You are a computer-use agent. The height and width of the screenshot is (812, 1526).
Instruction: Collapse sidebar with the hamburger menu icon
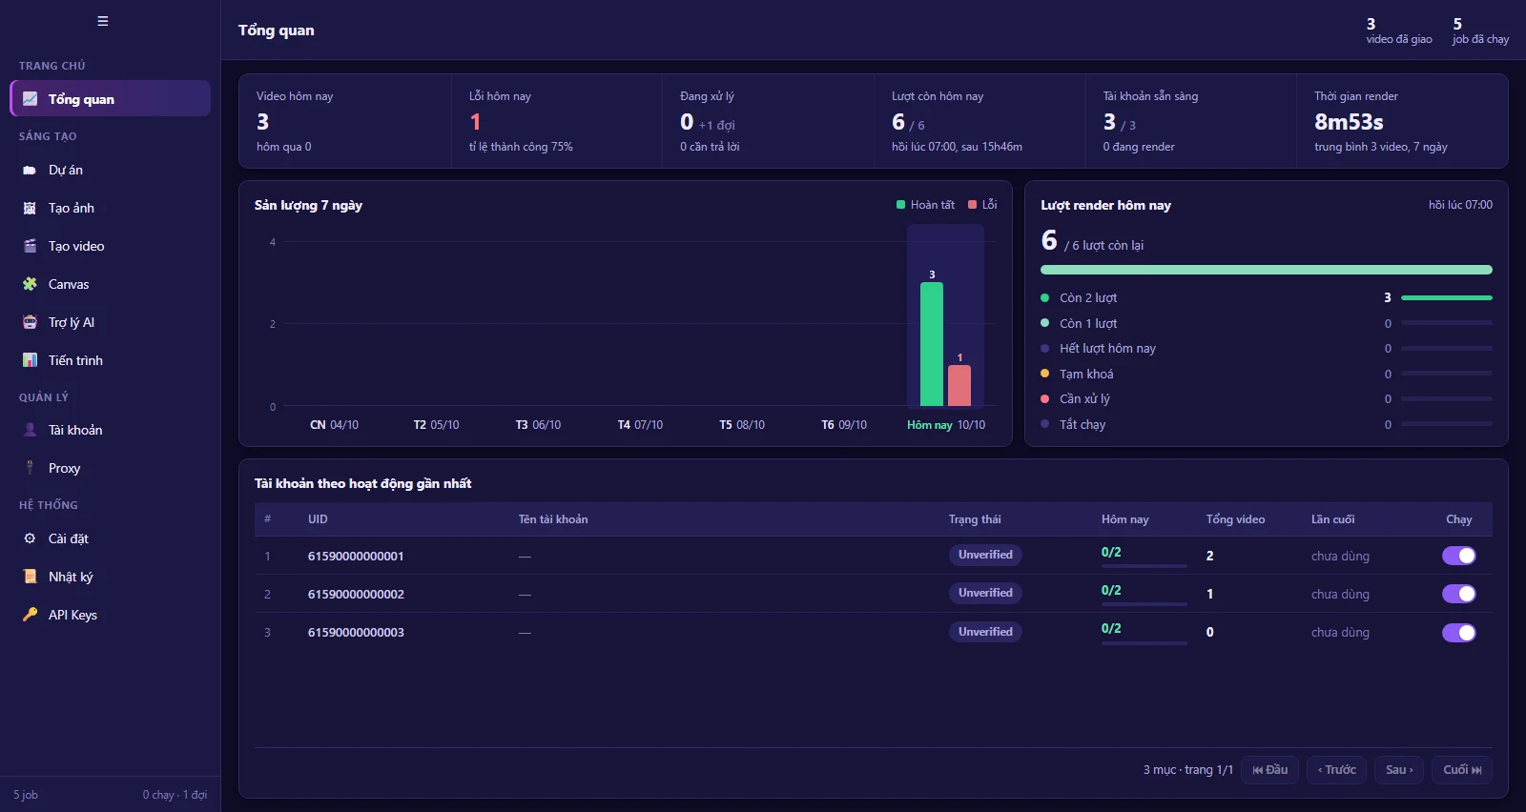103,21
